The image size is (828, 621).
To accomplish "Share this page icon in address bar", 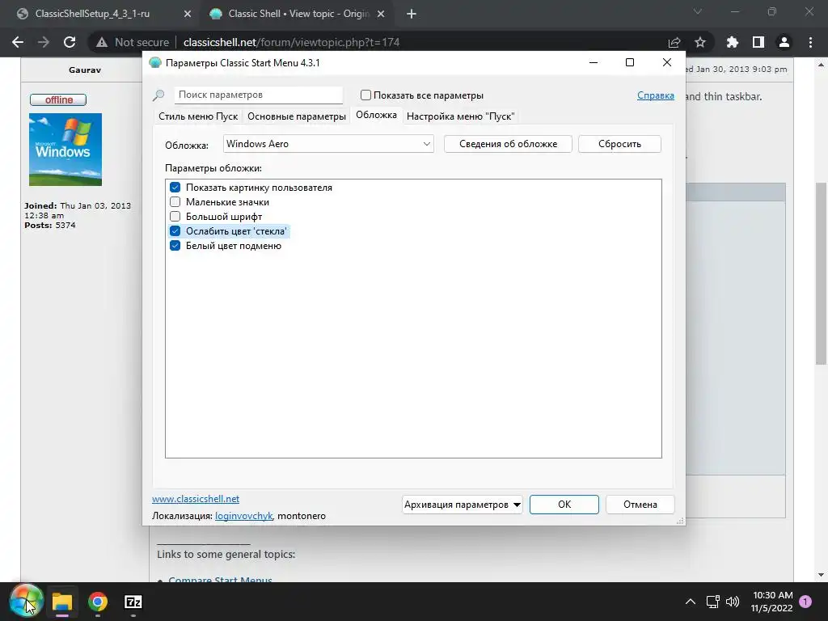I will (x=674, y=42).
